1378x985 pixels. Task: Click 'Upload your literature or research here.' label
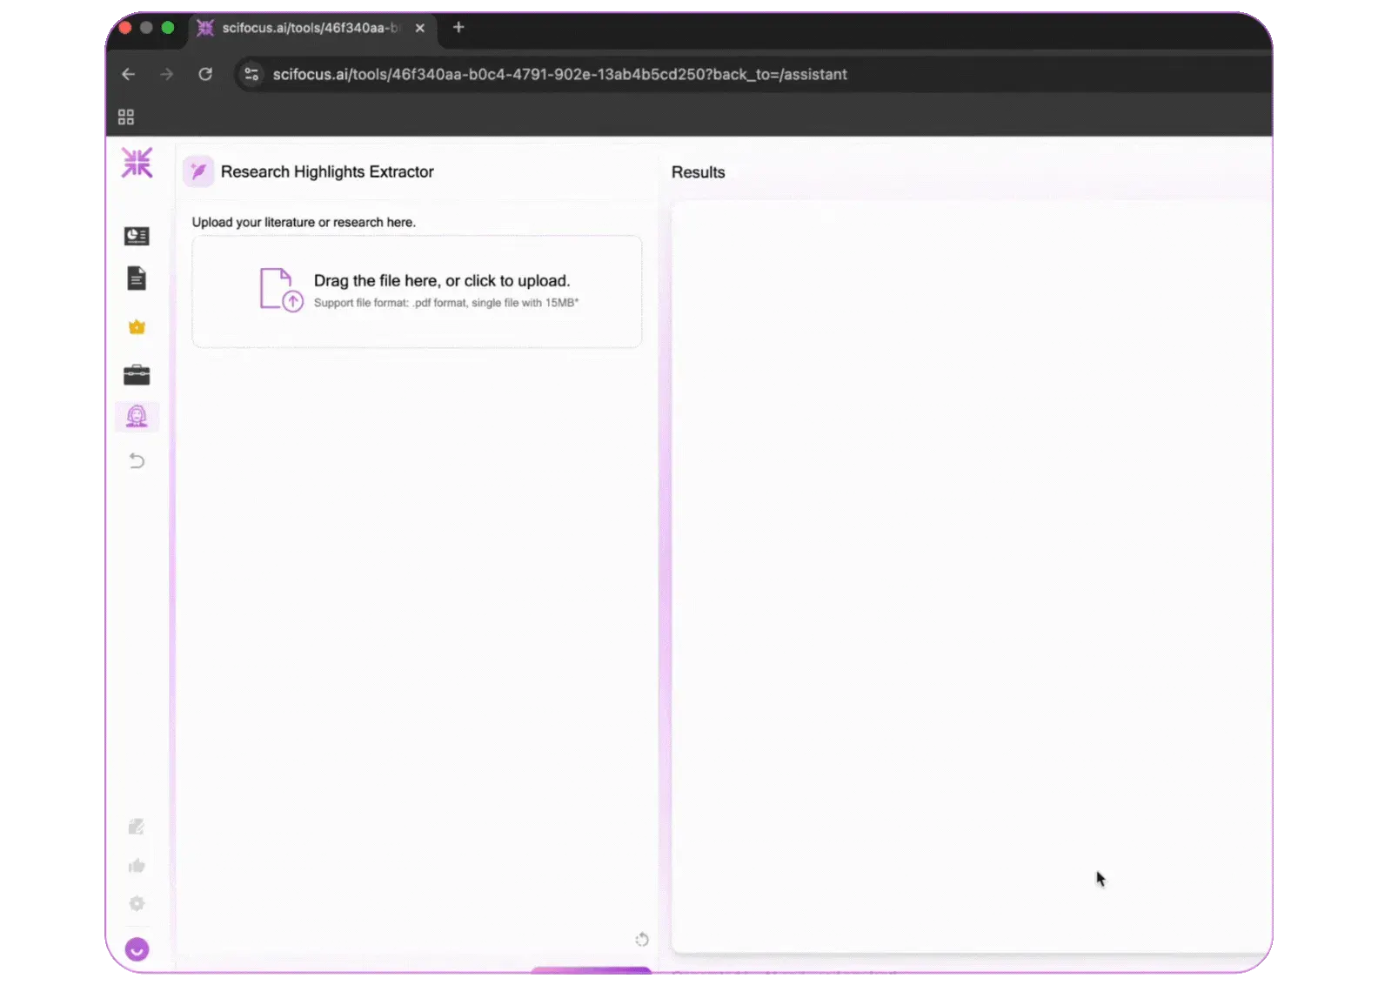[304, 223]
